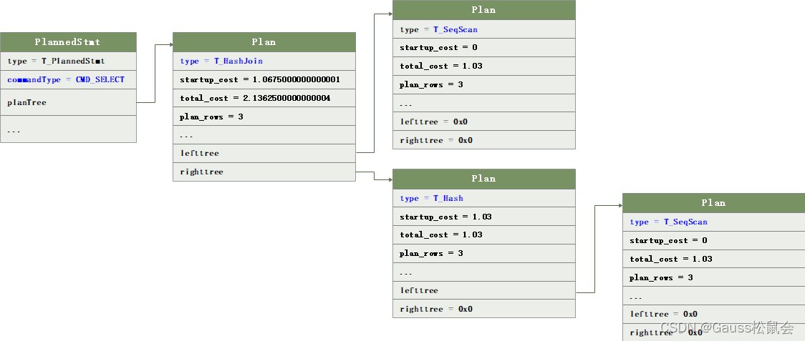
Task: Select the planTree field in PlannedStmt
Action: 68,102
